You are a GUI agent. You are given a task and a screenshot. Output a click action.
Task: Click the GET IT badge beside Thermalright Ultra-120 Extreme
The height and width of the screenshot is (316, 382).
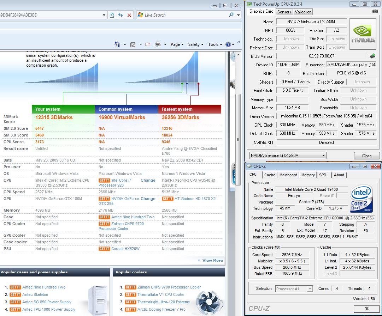pos(131,302)
